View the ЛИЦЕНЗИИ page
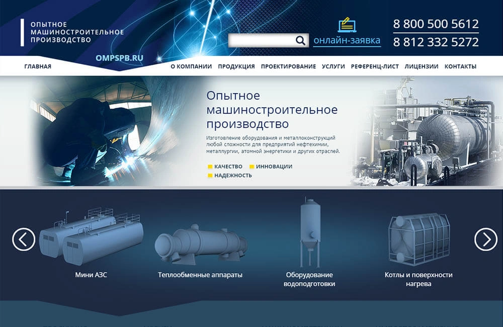 coord(422,66)
